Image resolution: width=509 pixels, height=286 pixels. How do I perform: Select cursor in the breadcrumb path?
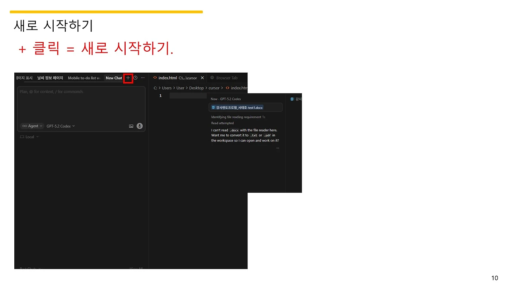coord(214,88)
